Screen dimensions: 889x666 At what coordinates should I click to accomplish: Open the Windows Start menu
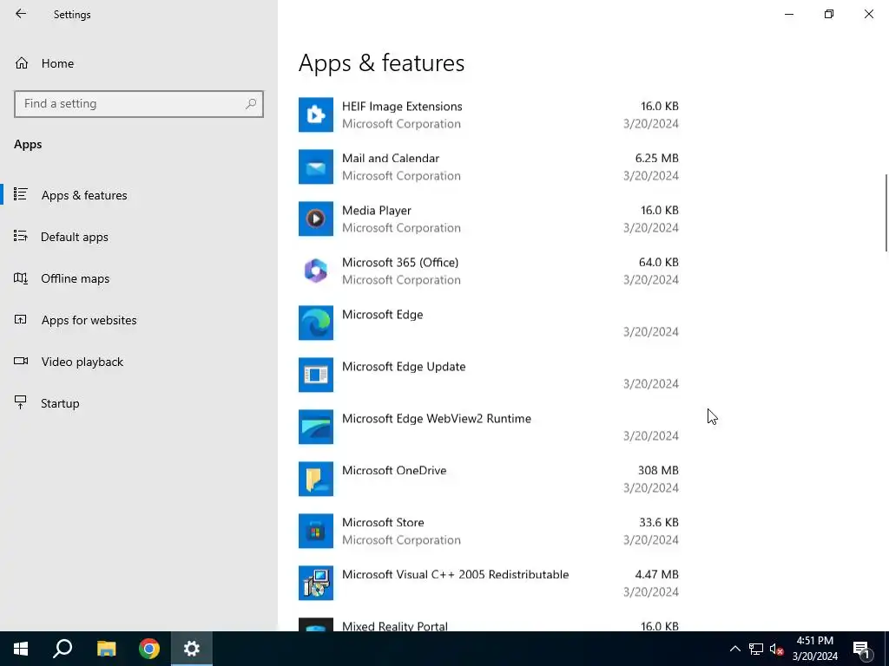click(x=21, y=649)
